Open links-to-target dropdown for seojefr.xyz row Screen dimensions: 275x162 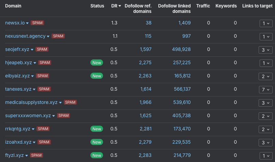click(265, 50)
